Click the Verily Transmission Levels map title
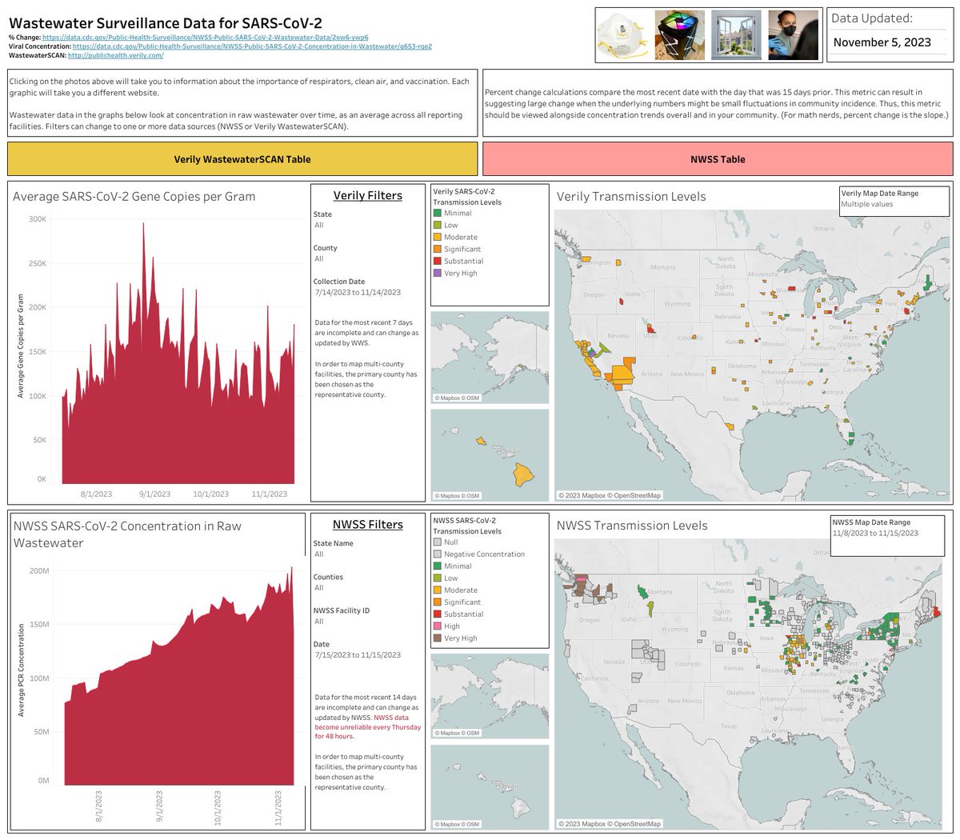The height and width of the screenshot is (840, 960). click(631, 197)
